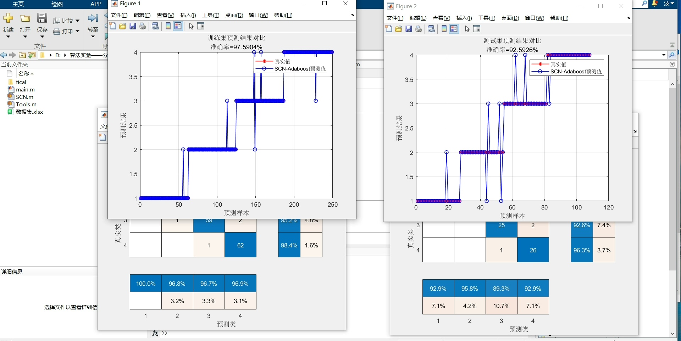Image resolution: width=681 pixels, height=341 pixels.
Task: Switch to APP tab in MATLAB
Action: pos(96,4)
